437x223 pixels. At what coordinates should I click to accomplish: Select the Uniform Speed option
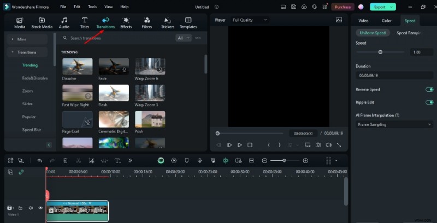pos(373,33)
